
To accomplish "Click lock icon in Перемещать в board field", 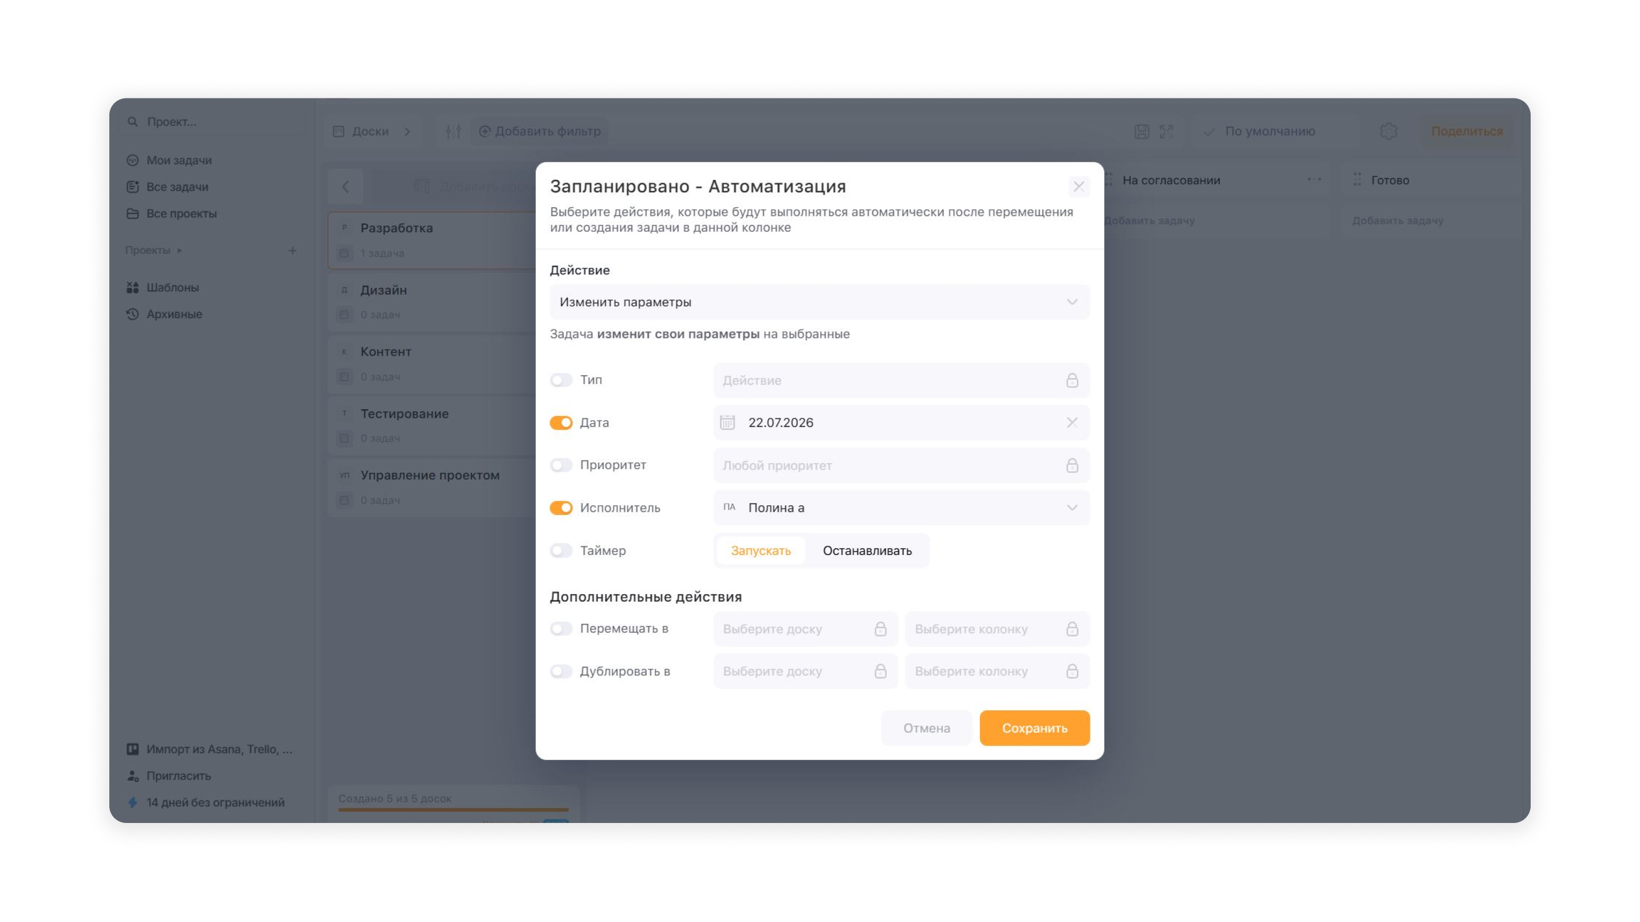I will [x=880, y=629].
